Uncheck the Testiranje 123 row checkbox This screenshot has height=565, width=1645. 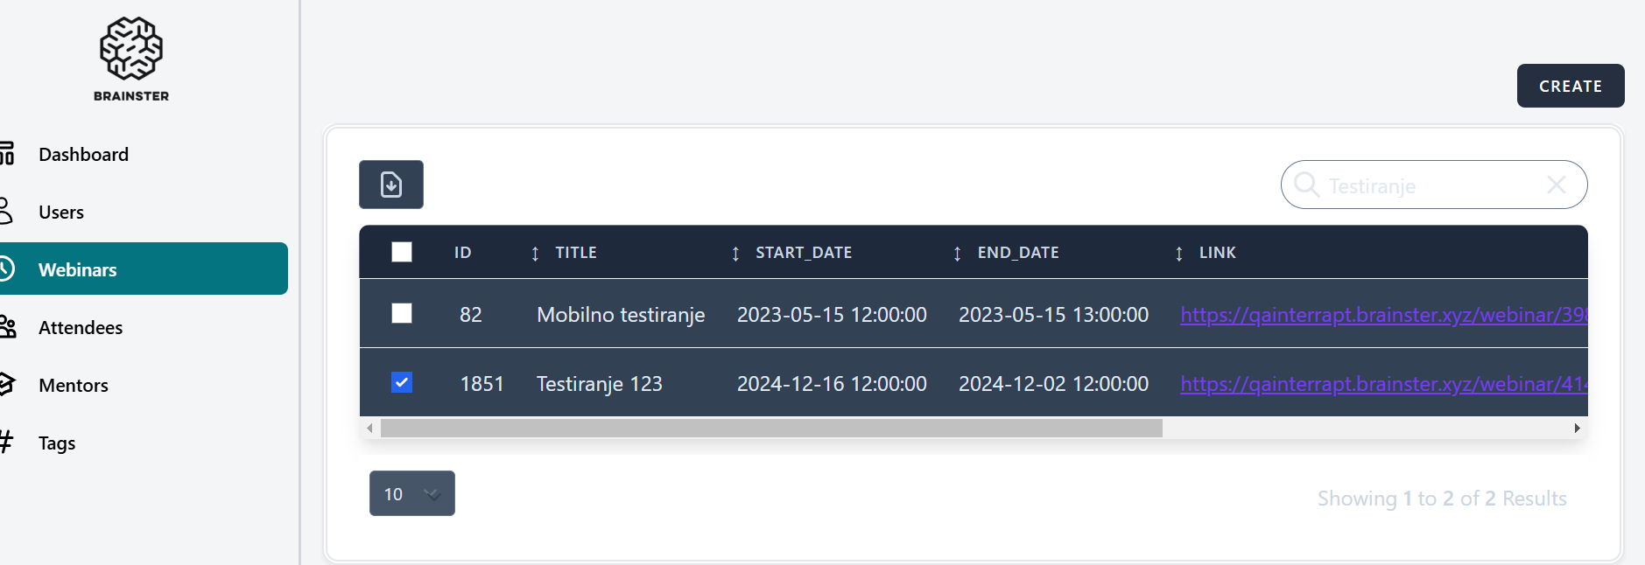tap(402, 382)
